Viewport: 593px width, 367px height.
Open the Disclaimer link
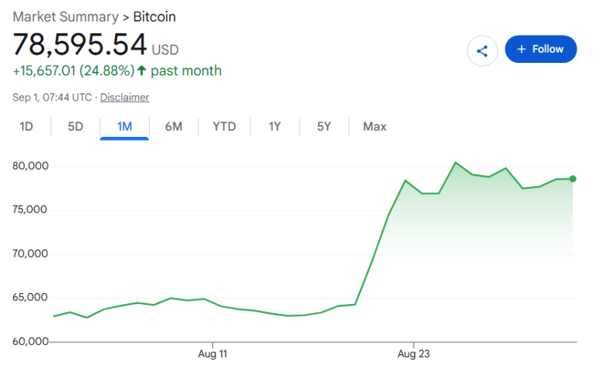(125, 98)
